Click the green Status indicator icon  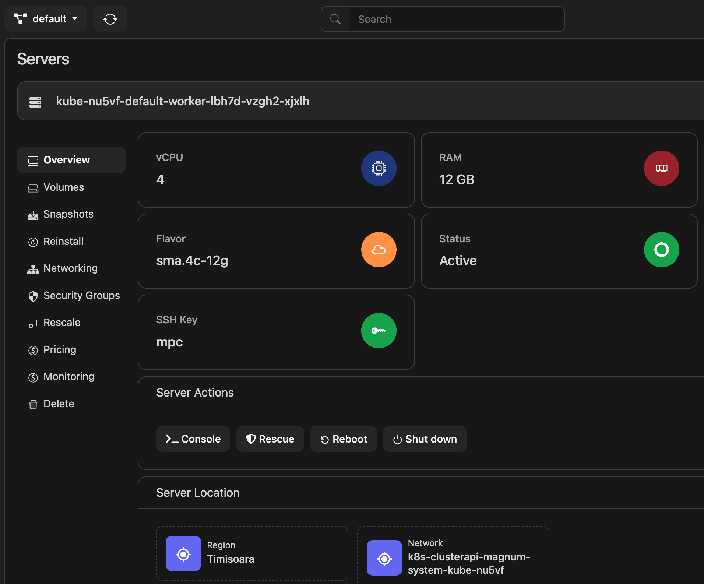point(661,250)
